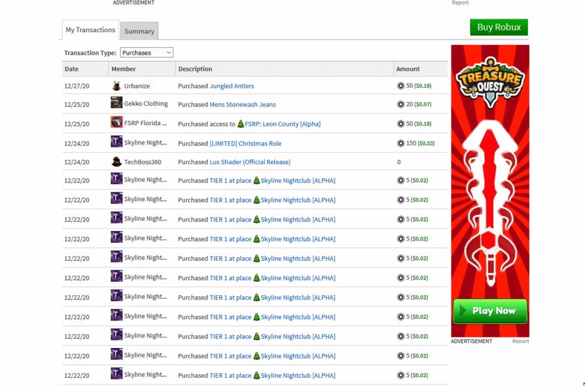The width and height of the screenshot is (585, 386).
Task: Click the Christmas tree icon beside FSRP: Leon County
Action: point(240,123)
